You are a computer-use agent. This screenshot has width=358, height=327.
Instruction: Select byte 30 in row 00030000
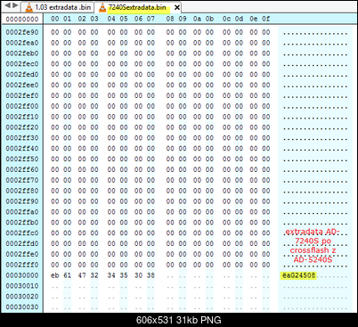coord(138,275)
